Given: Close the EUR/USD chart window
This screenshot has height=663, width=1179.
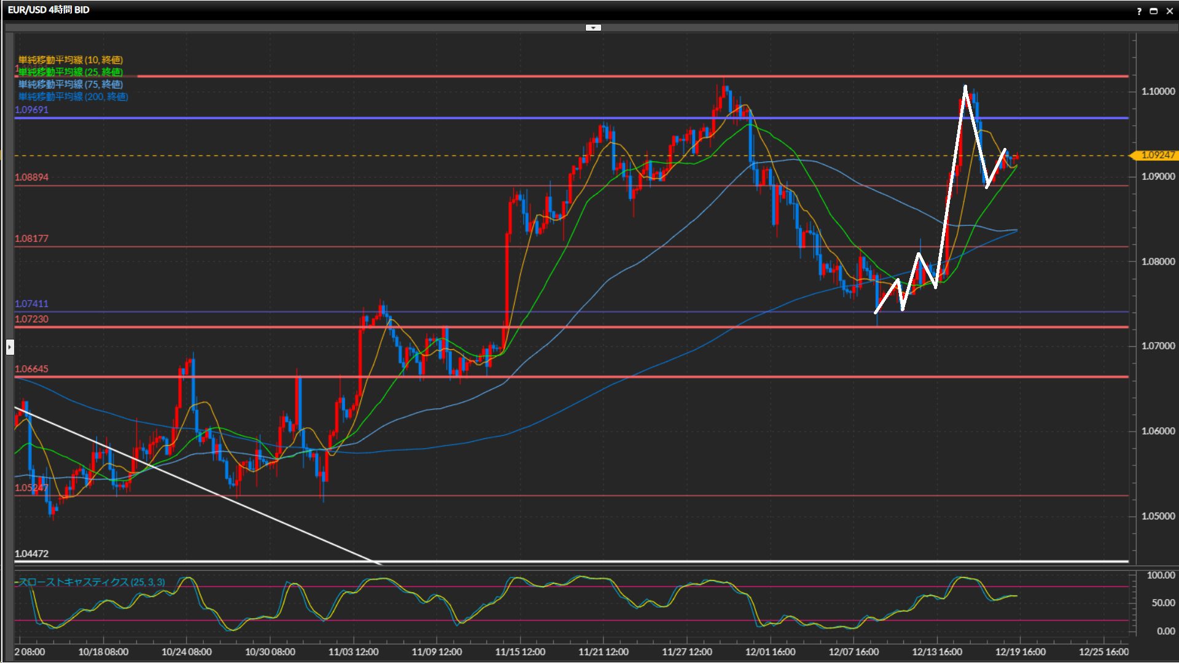Looking at the screenshot, I should 1169,11.
